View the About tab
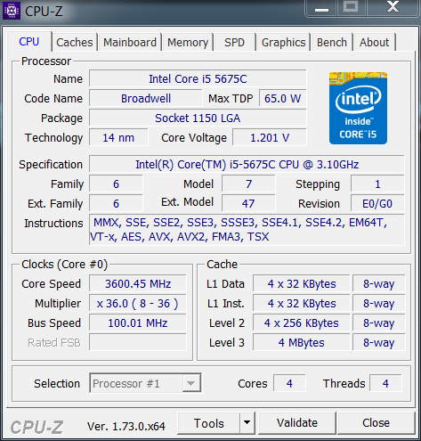This screenshot has width=421, height=441. pos(374,42)
